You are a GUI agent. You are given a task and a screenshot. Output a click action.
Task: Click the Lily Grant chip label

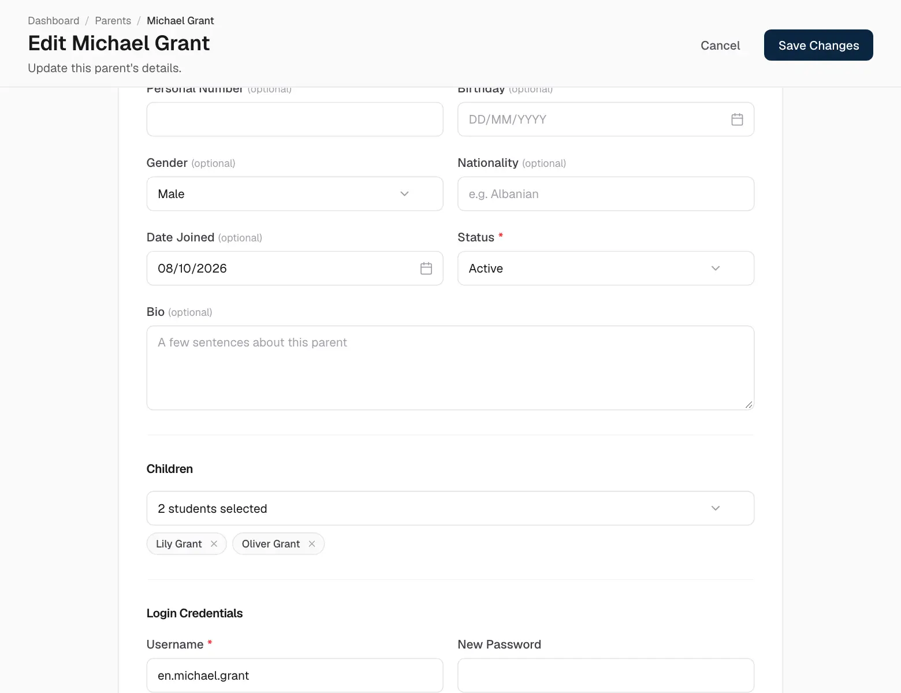[179, 544]
